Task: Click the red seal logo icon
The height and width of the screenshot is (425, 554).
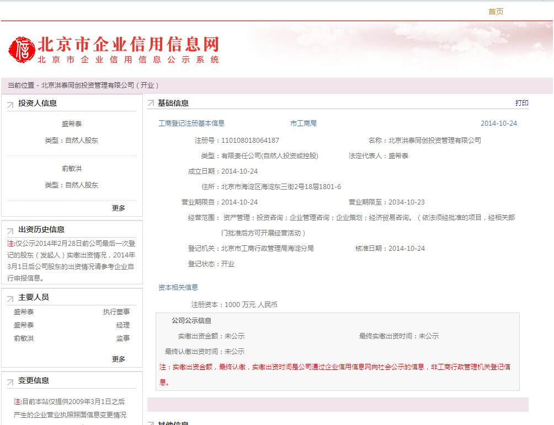Action: [x=22, y=50]
